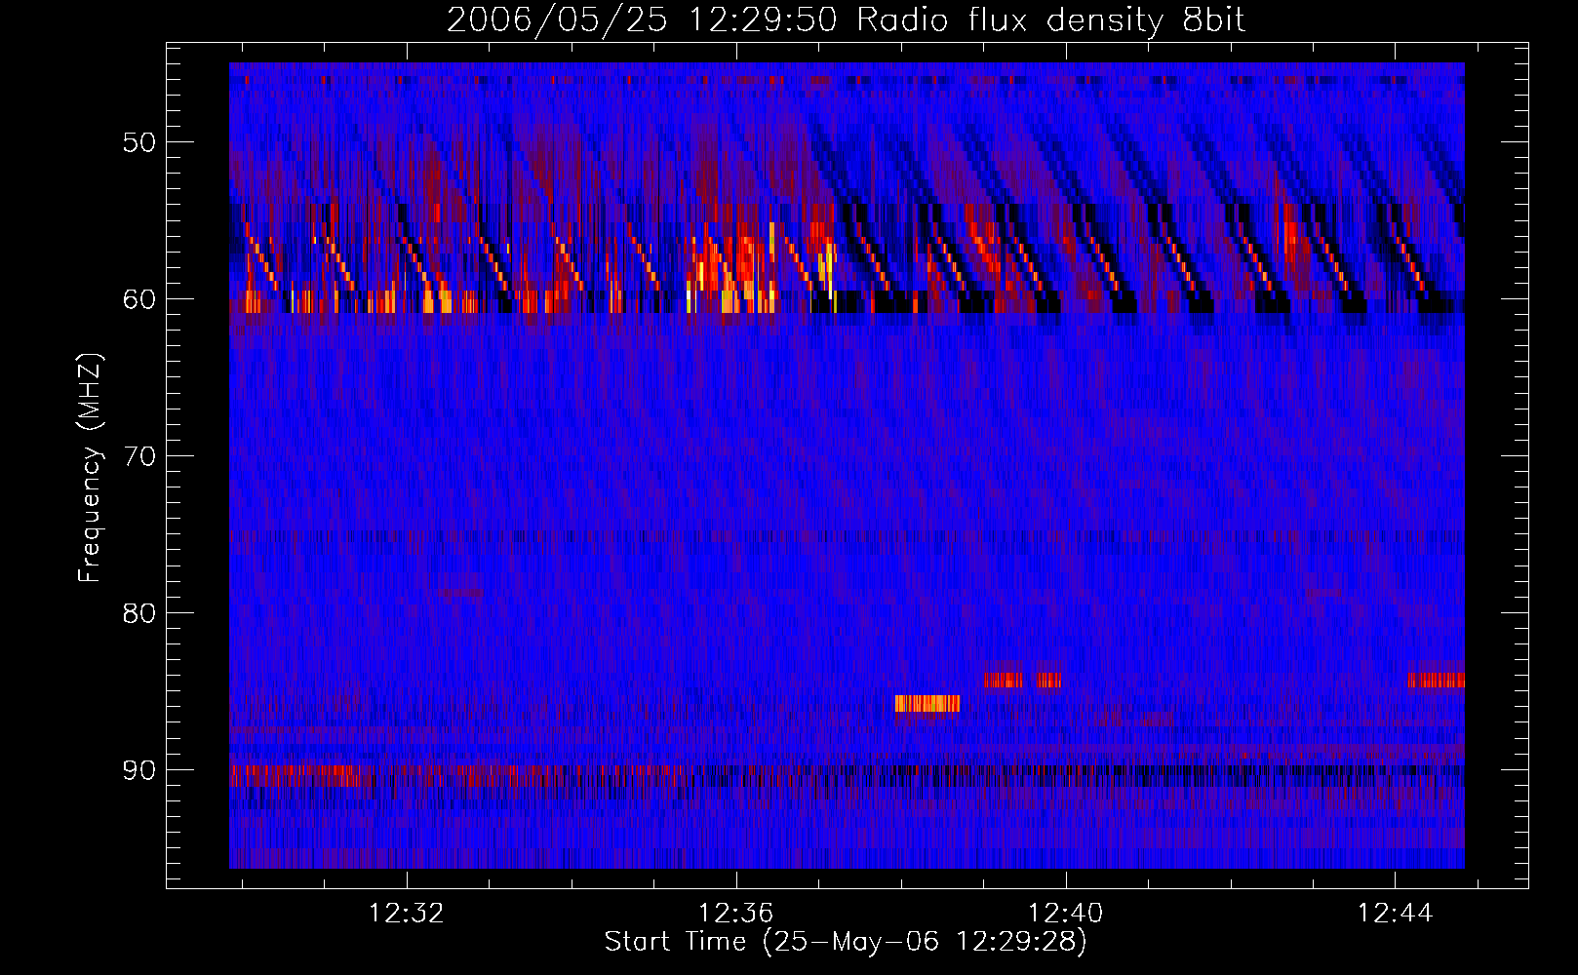Click the time tick label "12:40"
The width and height of the screenshot is (1578, 975).
1066,913
